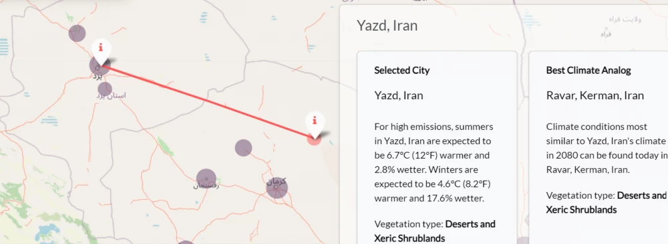Viewport: 668px width, 244px height.
Task: Select the purple circle northwest of Kerman
Action: coord(244,148)
